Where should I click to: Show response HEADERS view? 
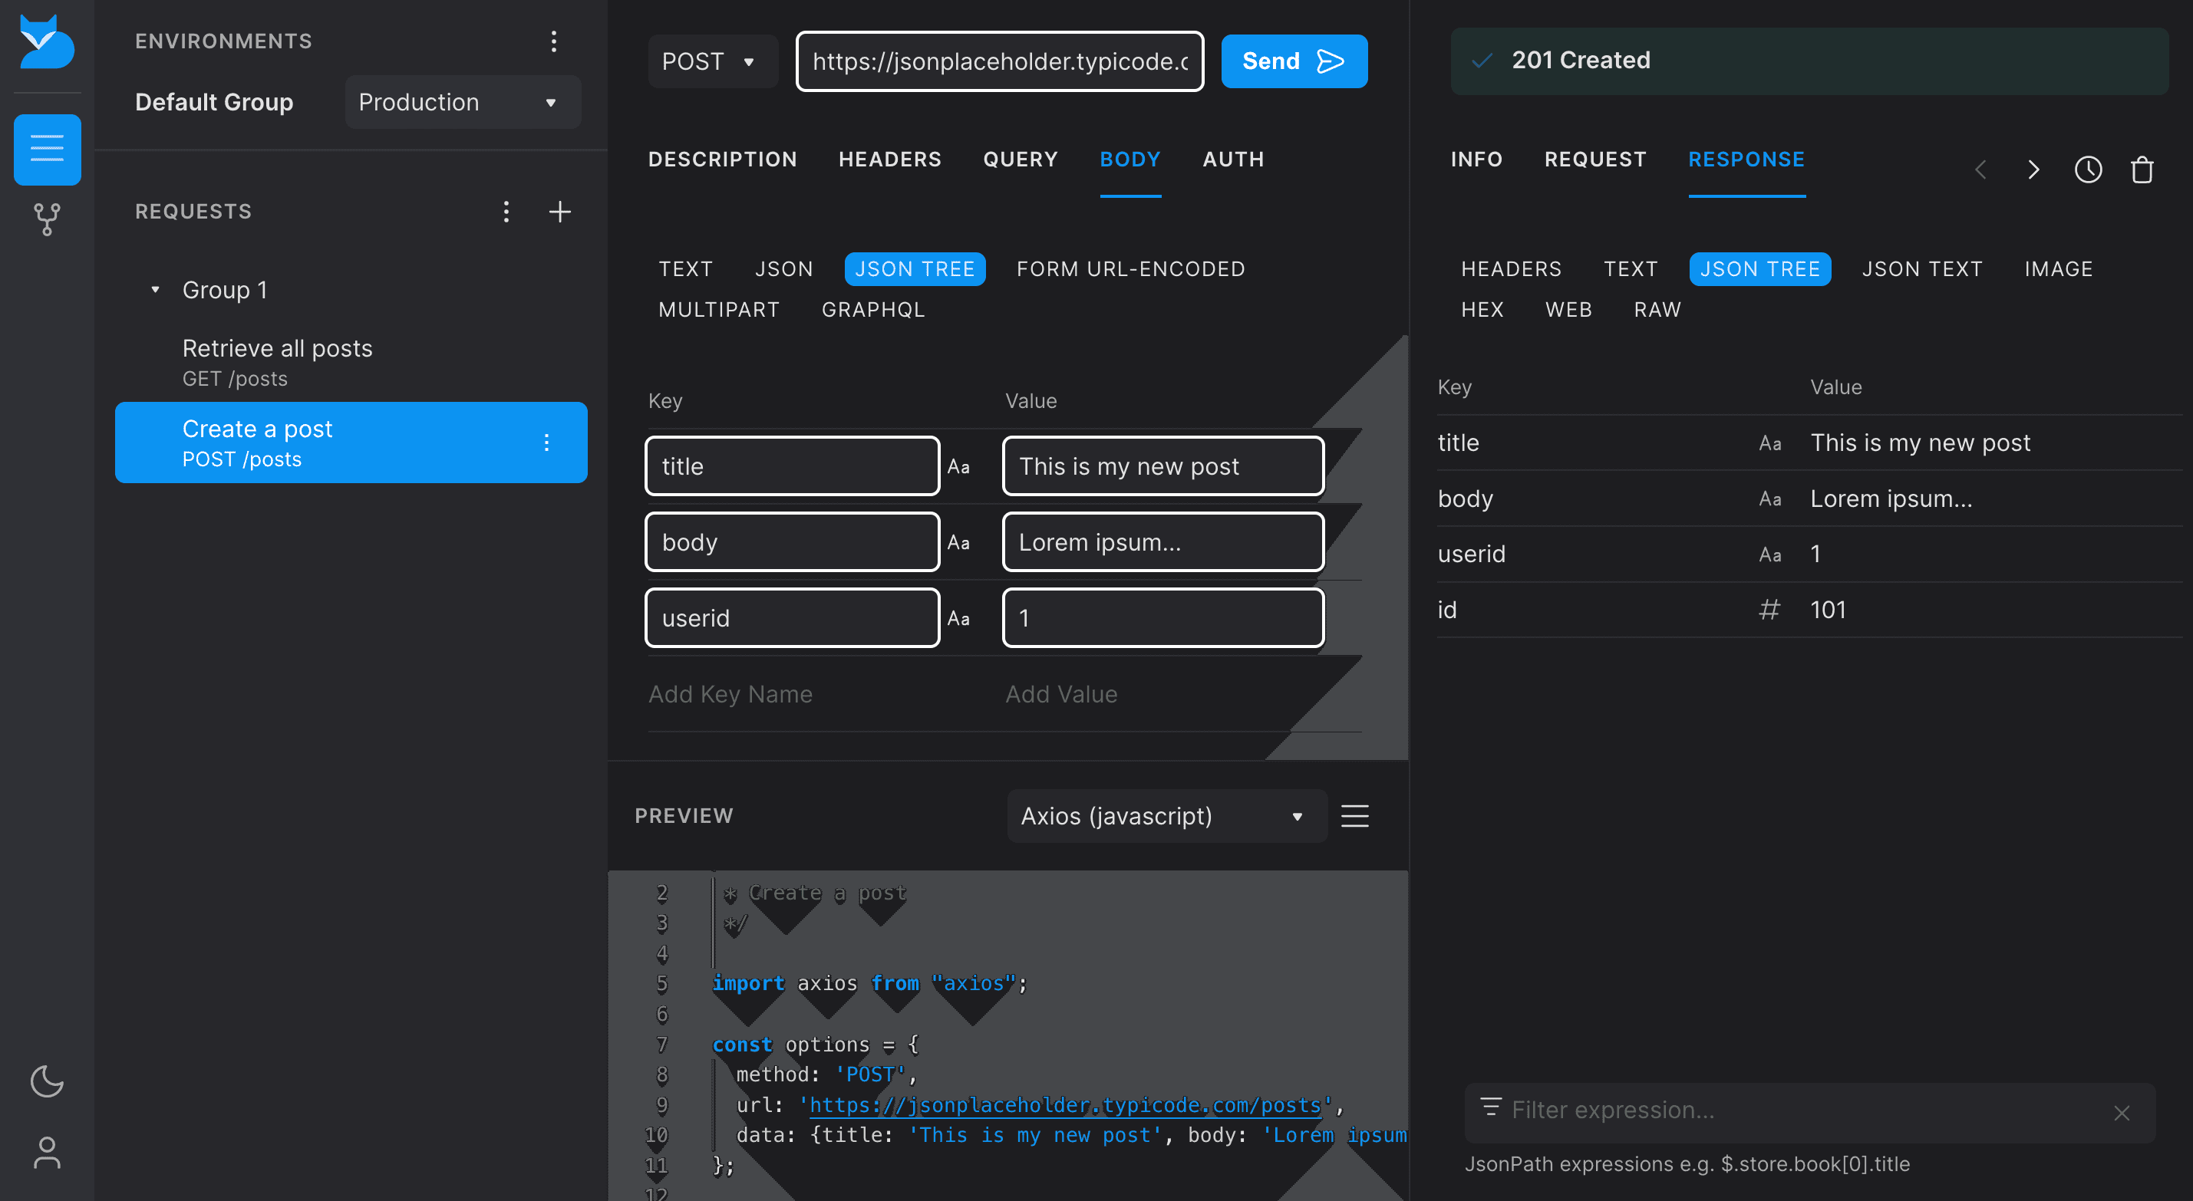tap(1511, 269)
